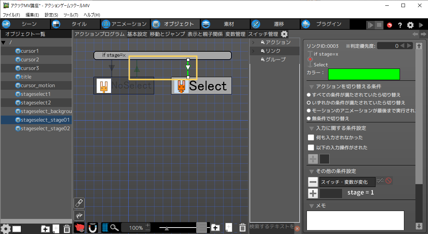Open help with the question mark icon

400,25
